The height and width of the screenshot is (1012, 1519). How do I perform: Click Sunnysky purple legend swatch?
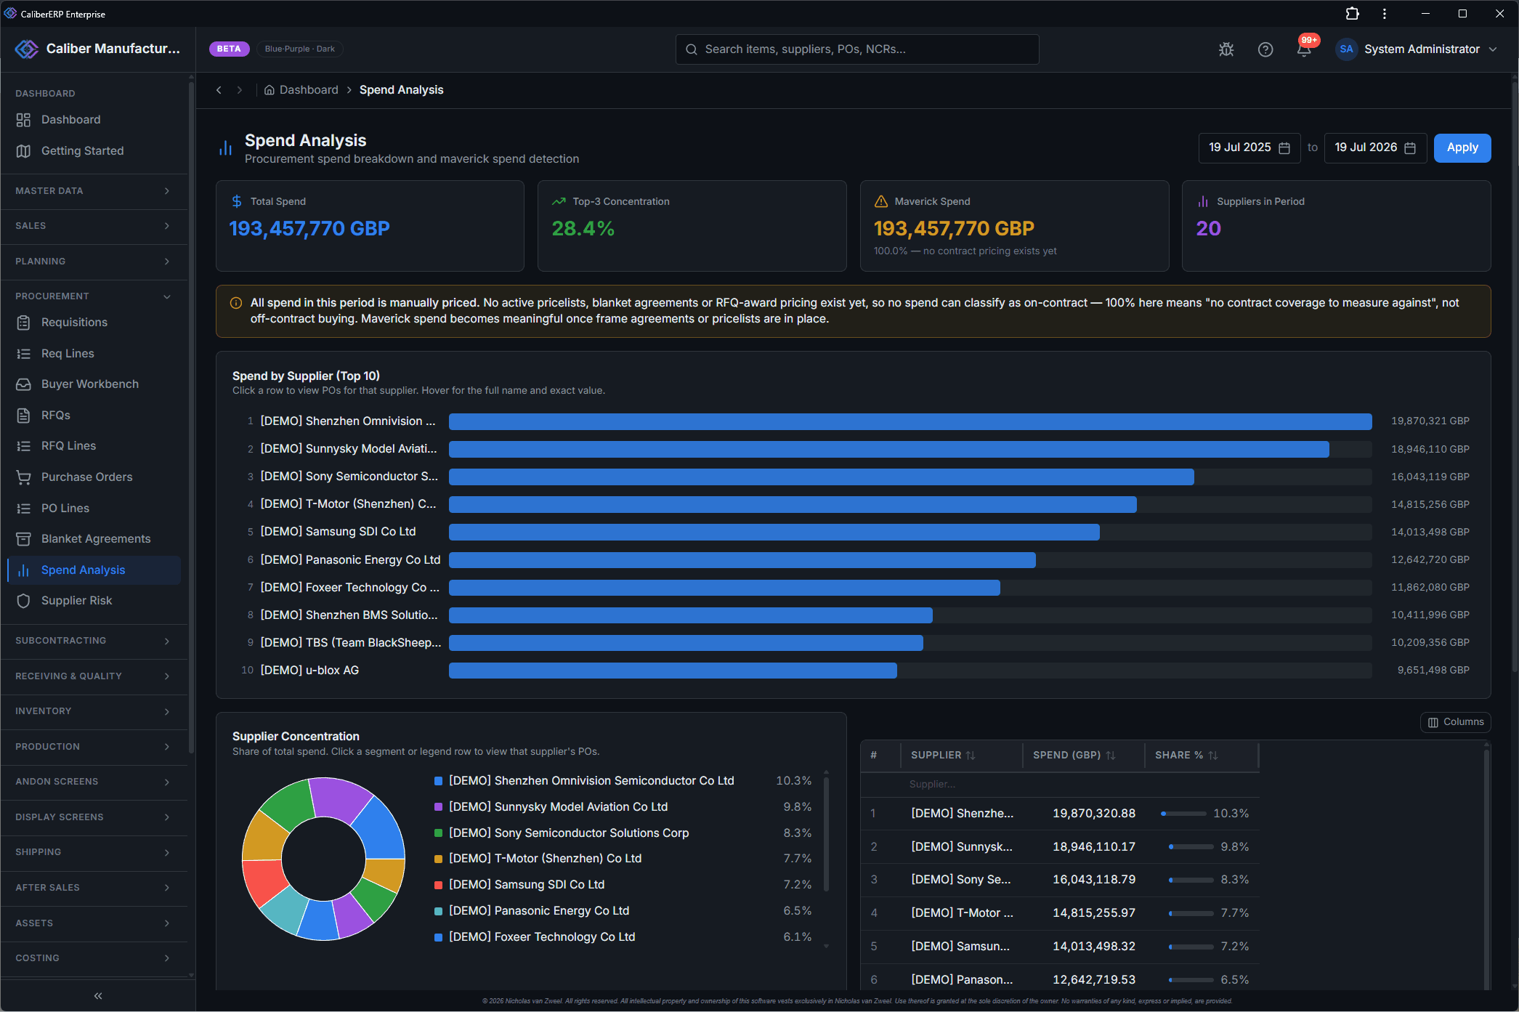click(x=438, y=807)
